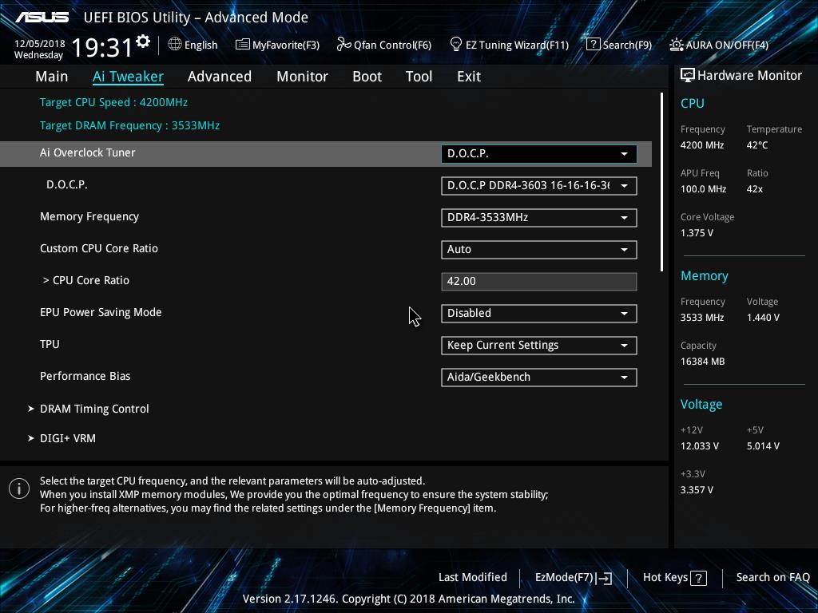
Task: Click the +3.3V 3.357 V reading
Action: [697, 490]
